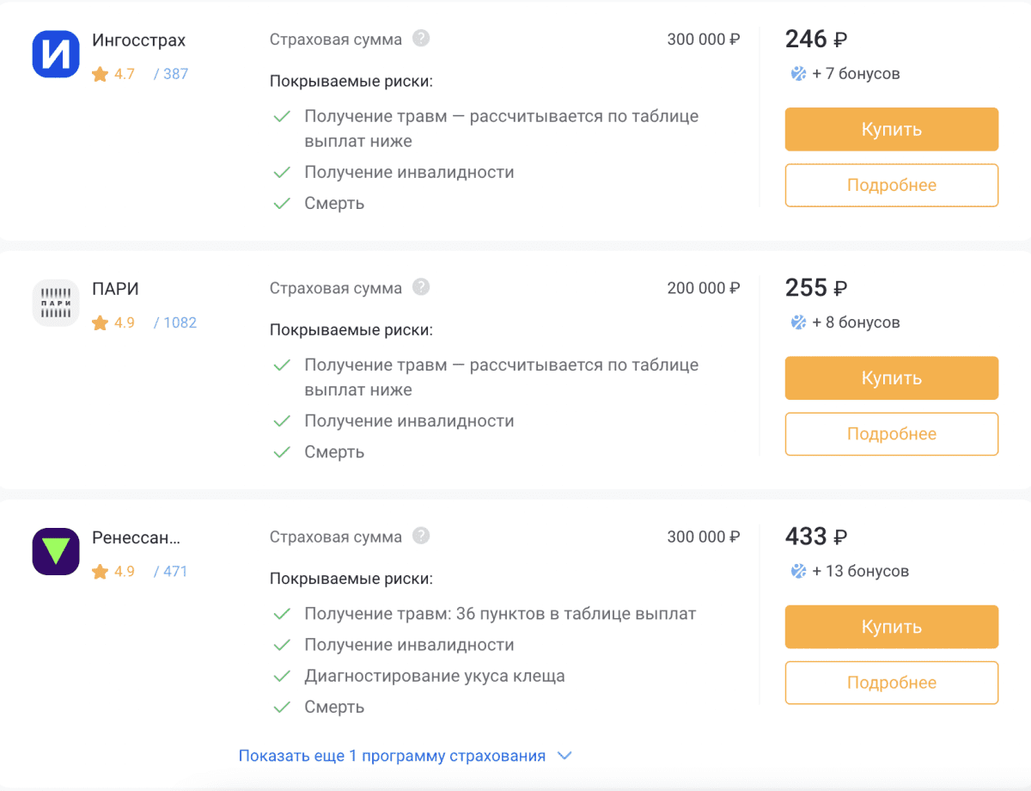View Подробнее for the ПАРИ offer
The width and height of the screenshot is (1031, 791).
[x=891, y=434]
